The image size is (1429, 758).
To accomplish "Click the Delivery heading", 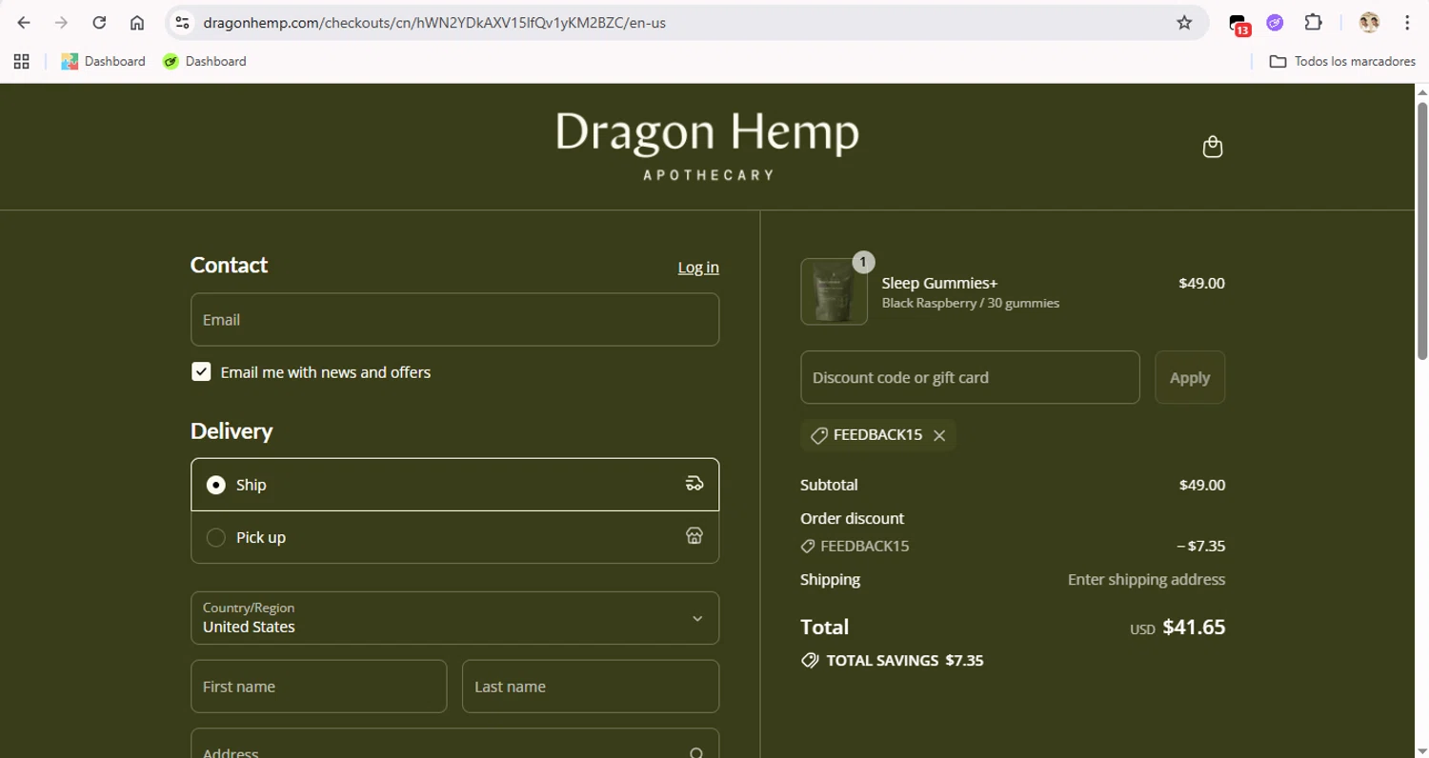I will coord(231,430).
